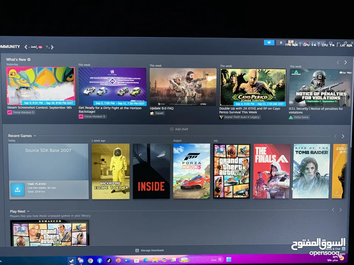
Task: Install Source SDK Base 2007 via download icon
Action: click(x=17, y=190)
